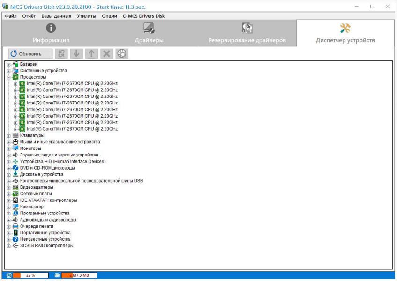Click the 22 % CPU usage bar
This screenshot has height=281, width=397.
point(30,275)
